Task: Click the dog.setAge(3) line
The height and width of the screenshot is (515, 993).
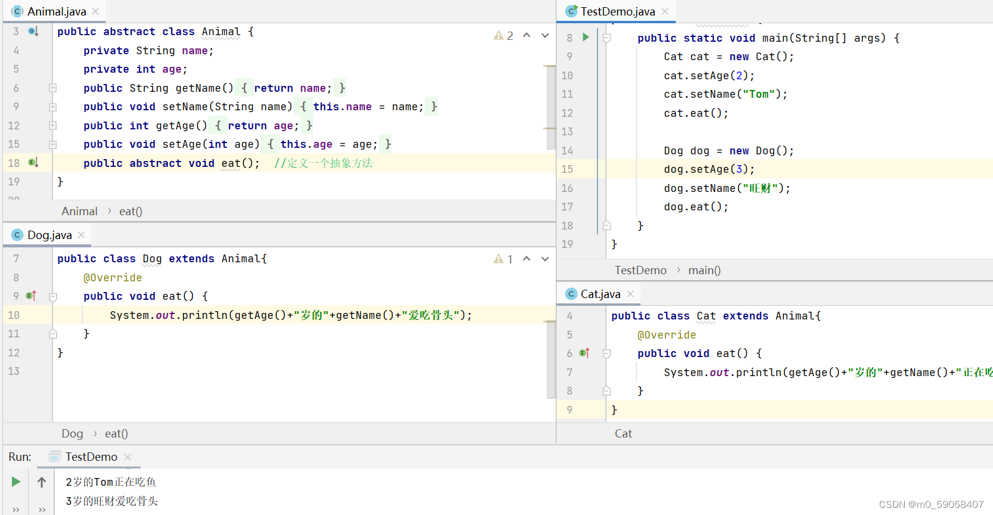Action: click(x=709, y=169)
